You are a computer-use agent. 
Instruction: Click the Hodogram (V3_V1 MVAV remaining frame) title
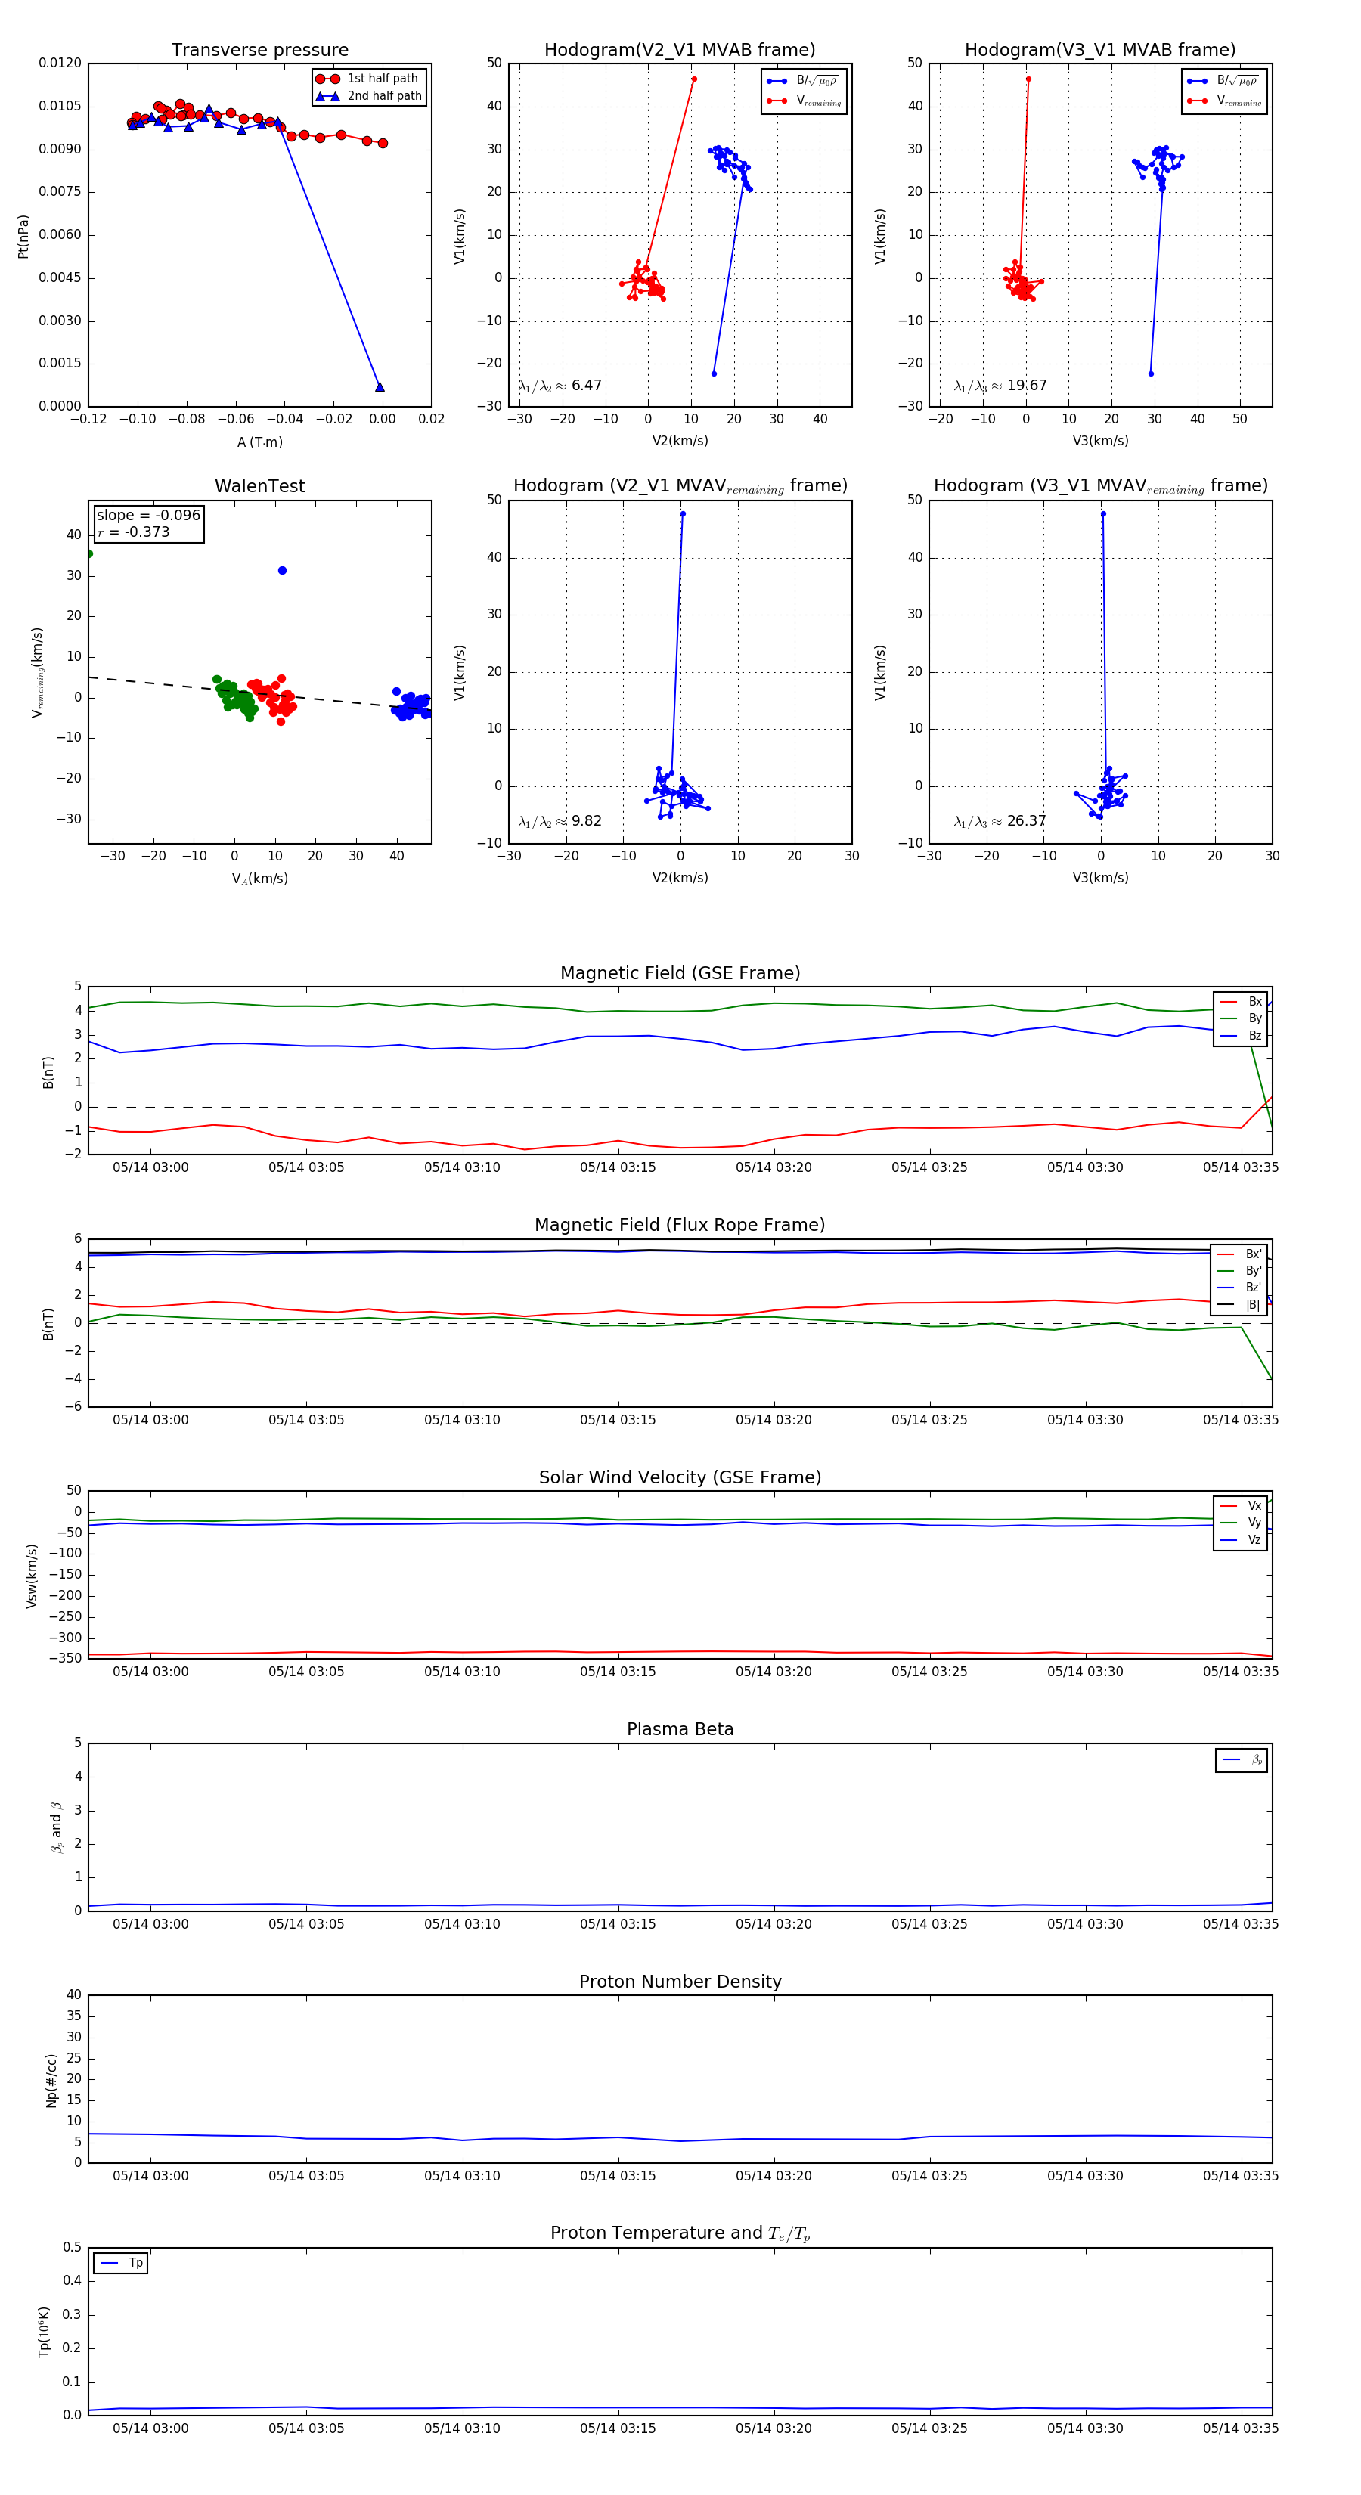1100,486
